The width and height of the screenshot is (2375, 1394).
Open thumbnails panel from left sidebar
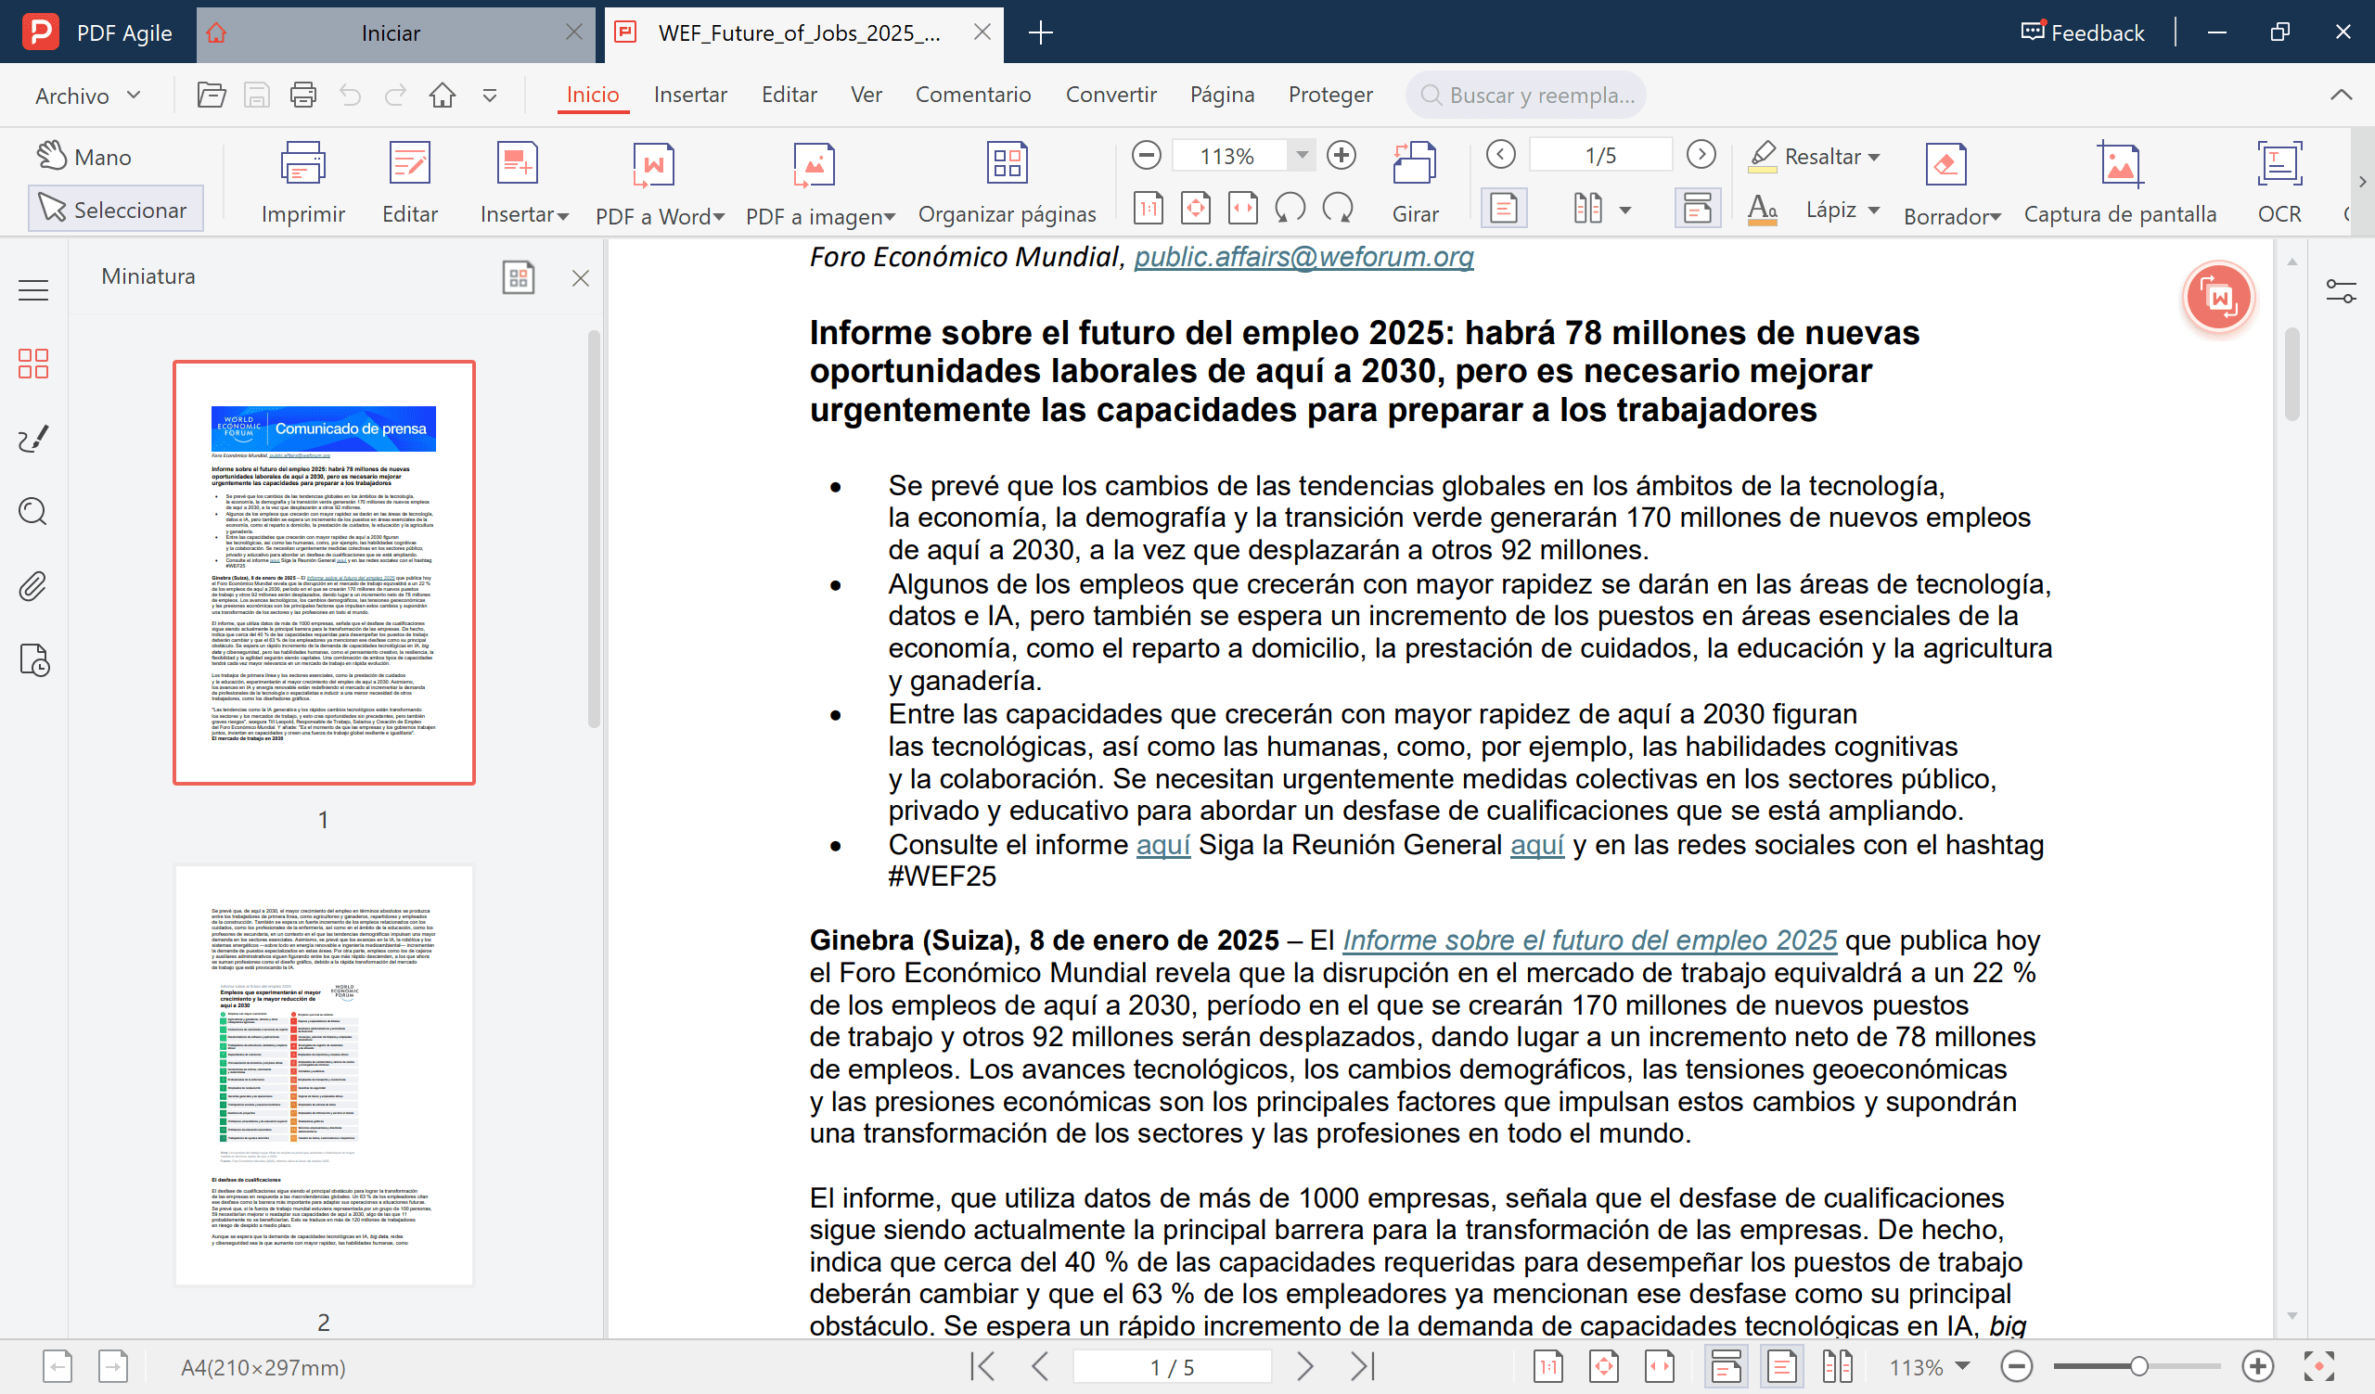33,364
